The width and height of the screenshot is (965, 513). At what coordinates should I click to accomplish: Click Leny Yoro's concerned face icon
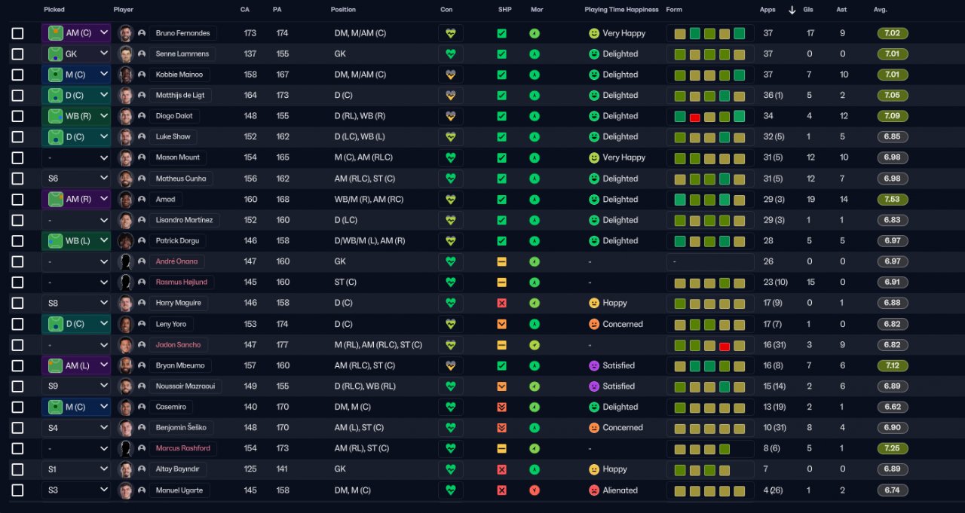click(x=594, y=324)
